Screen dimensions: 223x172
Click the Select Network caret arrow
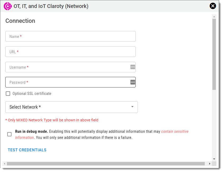132,107
